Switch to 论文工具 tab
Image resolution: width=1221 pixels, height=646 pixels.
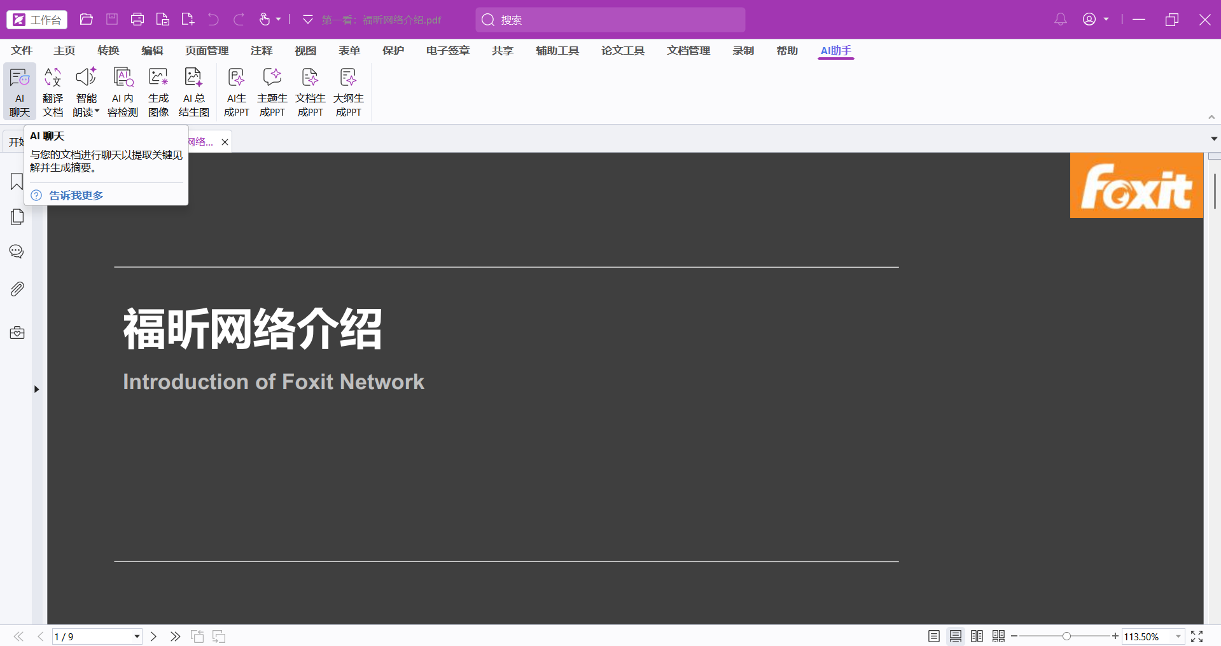623,50
